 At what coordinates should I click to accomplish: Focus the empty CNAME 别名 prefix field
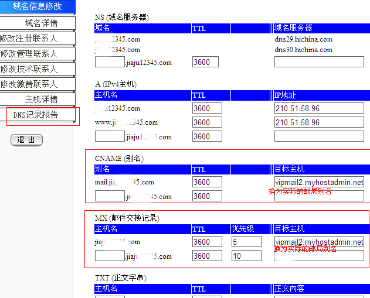tap(110, 196)
